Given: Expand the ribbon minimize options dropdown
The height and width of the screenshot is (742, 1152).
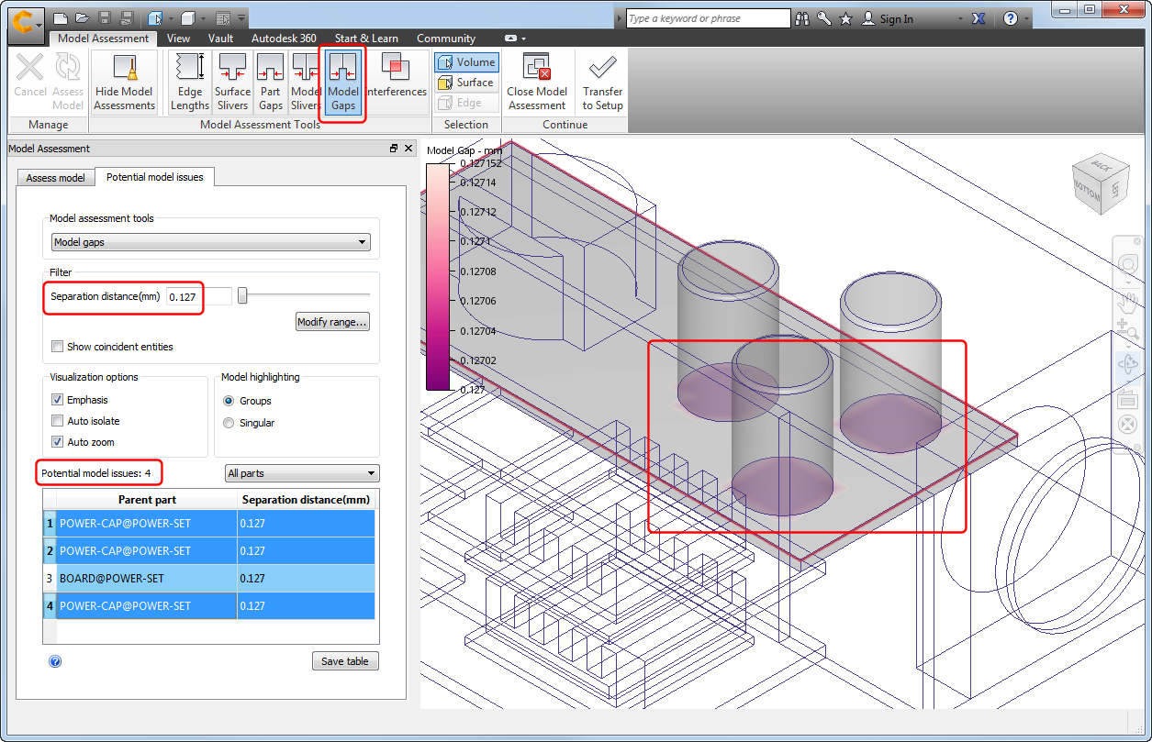Looking at the screenshot, I should tap(523, 39).
